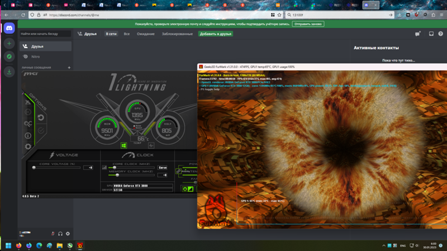The height and width of the screenshot is (251, 447).
Task: Open Afterburner settings gear icon
Action: pyautogui.click(x=28, y=146)
